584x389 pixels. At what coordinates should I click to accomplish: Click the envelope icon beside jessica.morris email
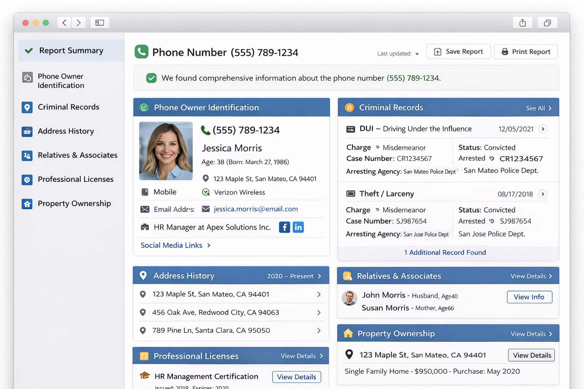point(206,209)
